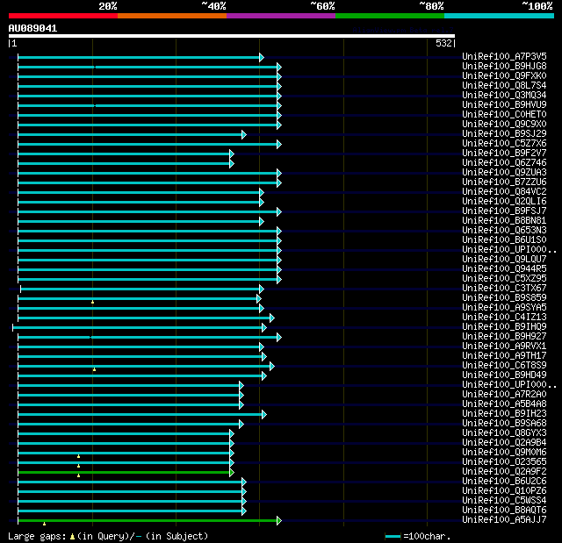Click the arrowhead ending the B9SJ29 alignment
Image resolution: width=562 pixels, height=543 pixels.
(x=244, y=134)
